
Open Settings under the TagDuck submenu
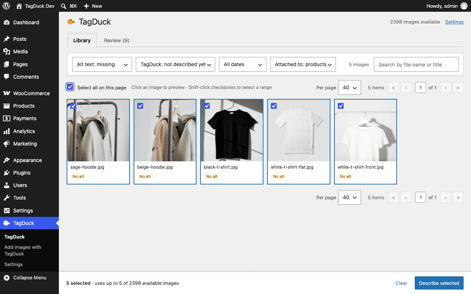click(14, 264)
